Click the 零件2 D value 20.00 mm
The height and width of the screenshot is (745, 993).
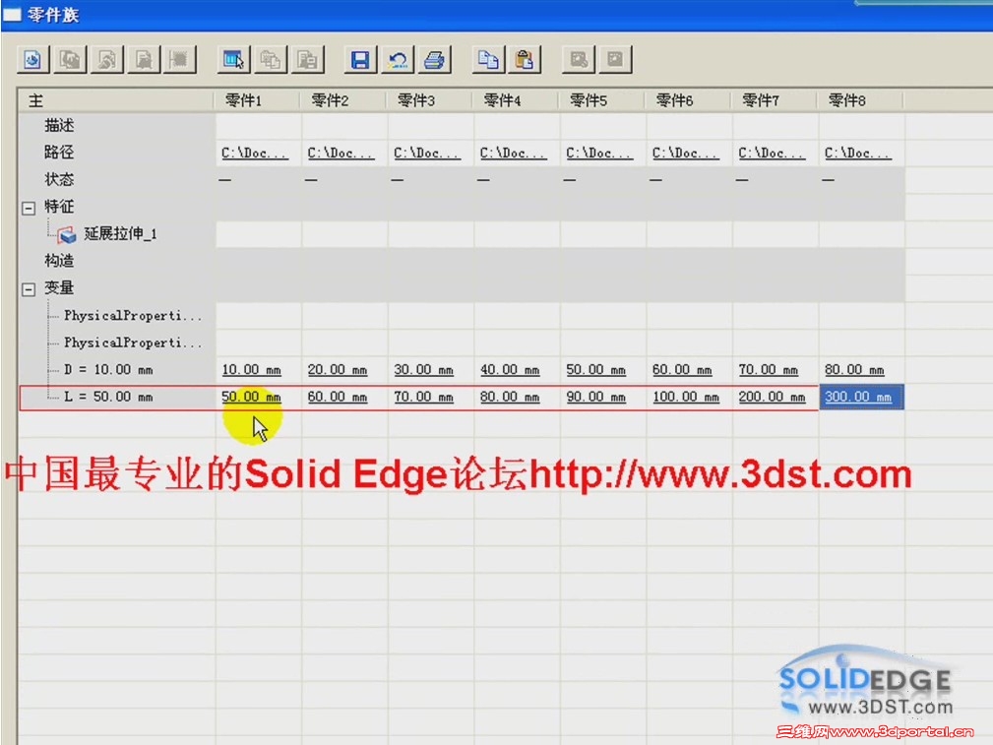[338, 370]
